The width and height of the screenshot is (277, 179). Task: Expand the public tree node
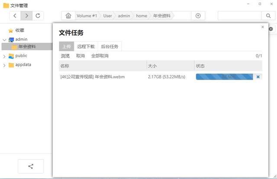(x=4, y=57)
